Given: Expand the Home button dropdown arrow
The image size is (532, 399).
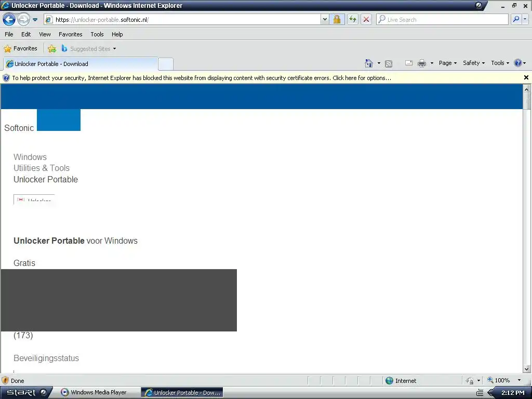Looking at the screenshot, I should (x=379, y=63).
